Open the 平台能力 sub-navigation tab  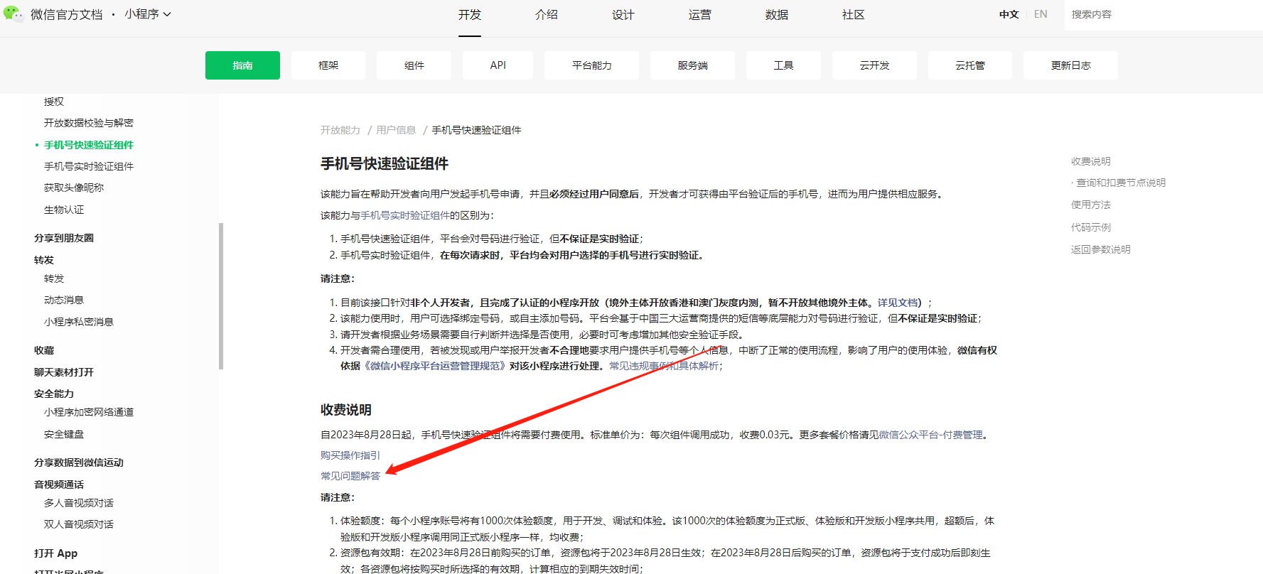591,65
